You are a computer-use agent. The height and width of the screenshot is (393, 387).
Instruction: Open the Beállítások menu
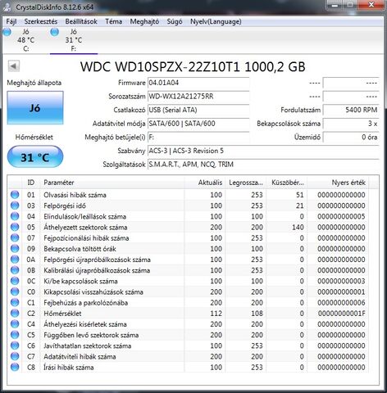coord(81,21)
